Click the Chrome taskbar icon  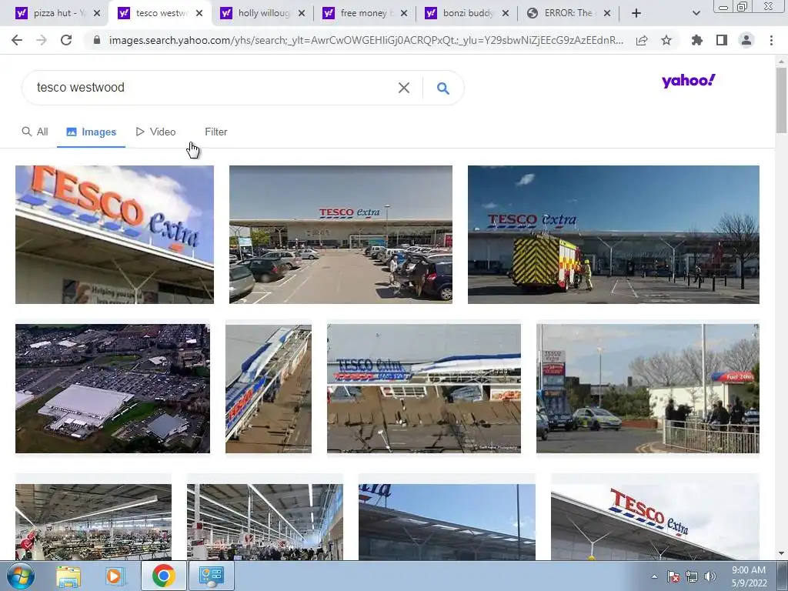point(164,576)
